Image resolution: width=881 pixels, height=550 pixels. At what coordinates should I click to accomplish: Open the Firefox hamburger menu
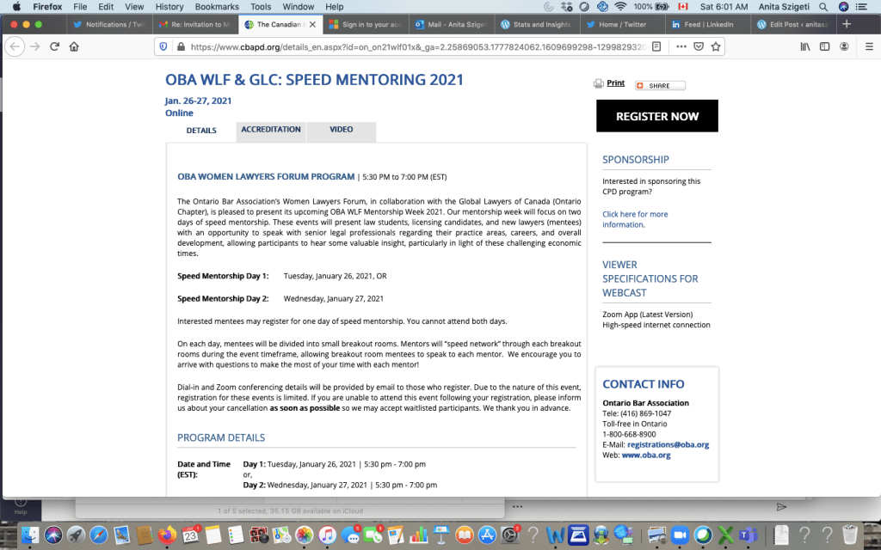coord(868,46)
